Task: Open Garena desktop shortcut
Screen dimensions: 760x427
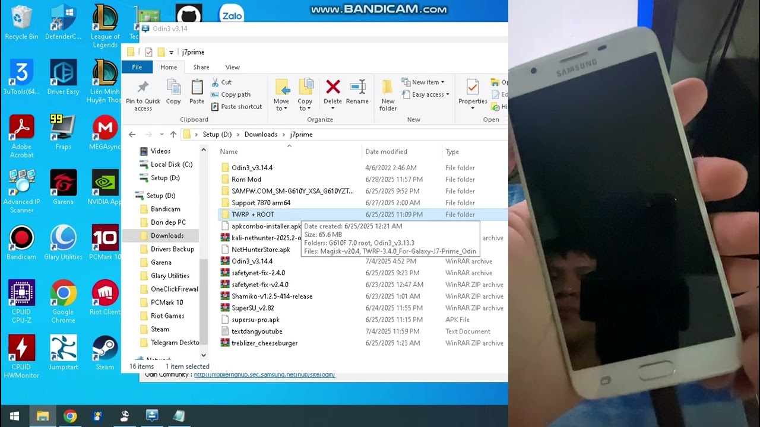Action: [x=64, y=187]
